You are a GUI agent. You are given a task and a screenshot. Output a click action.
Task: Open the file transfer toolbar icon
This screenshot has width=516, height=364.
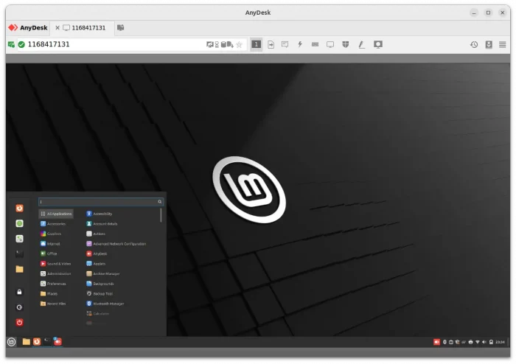pos(271,44)
